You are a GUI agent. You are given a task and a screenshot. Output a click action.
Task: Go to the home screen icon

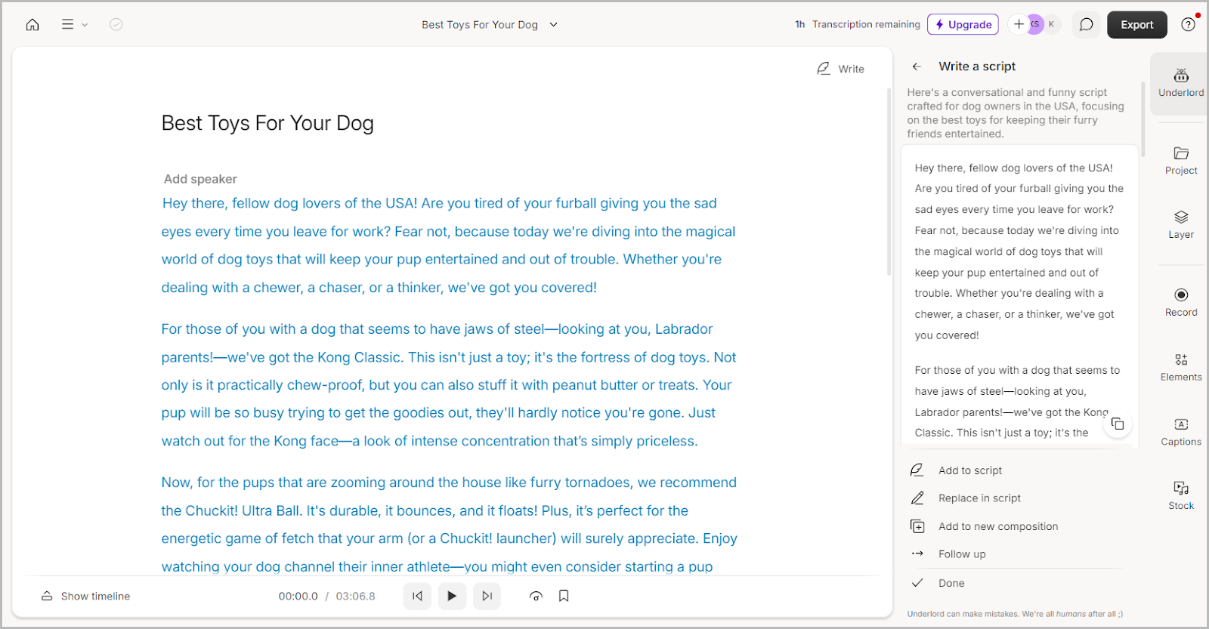tap(32, 24)
